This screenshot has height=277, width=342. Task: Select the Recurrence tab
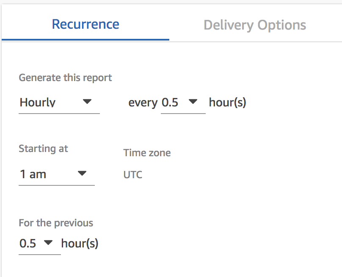[x=85, y=24]
